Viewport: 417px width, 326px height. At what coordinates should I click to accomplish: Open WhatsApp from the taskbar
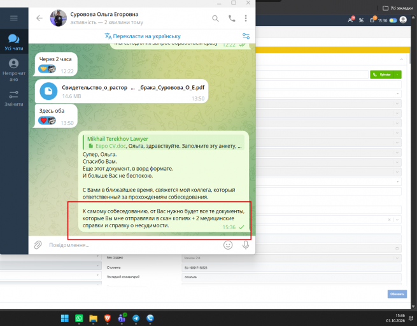pyautogui.click(x=79, y=318)
